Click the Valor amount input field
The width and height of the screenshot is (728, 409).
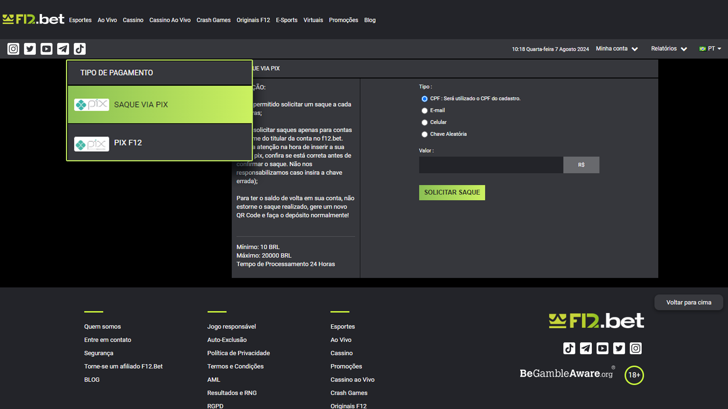[x=491, y=165]
